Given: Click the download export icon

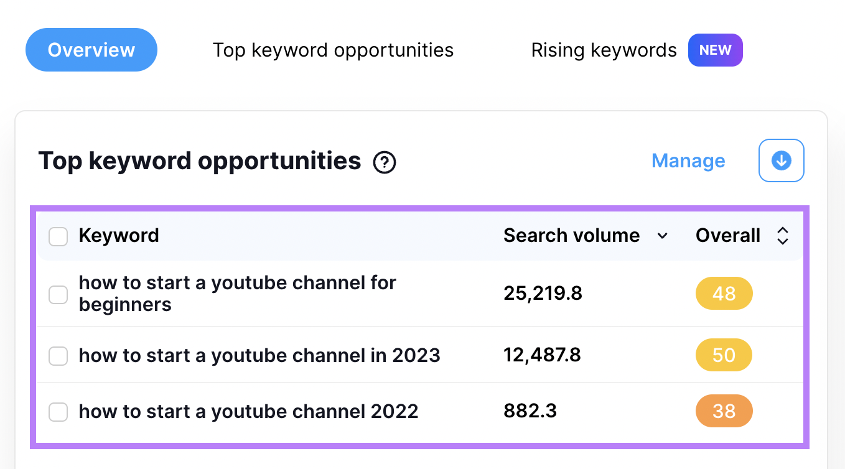Looking at the screenshot, I should click(x=781, y=160).
